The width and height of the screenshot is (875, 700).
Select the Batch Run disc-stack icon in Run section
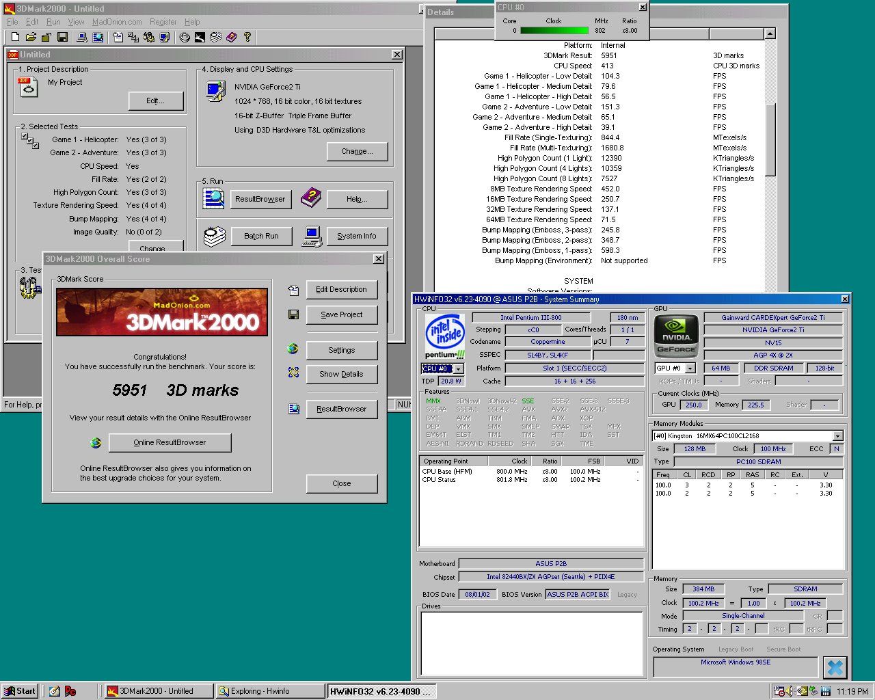[213, 235]
